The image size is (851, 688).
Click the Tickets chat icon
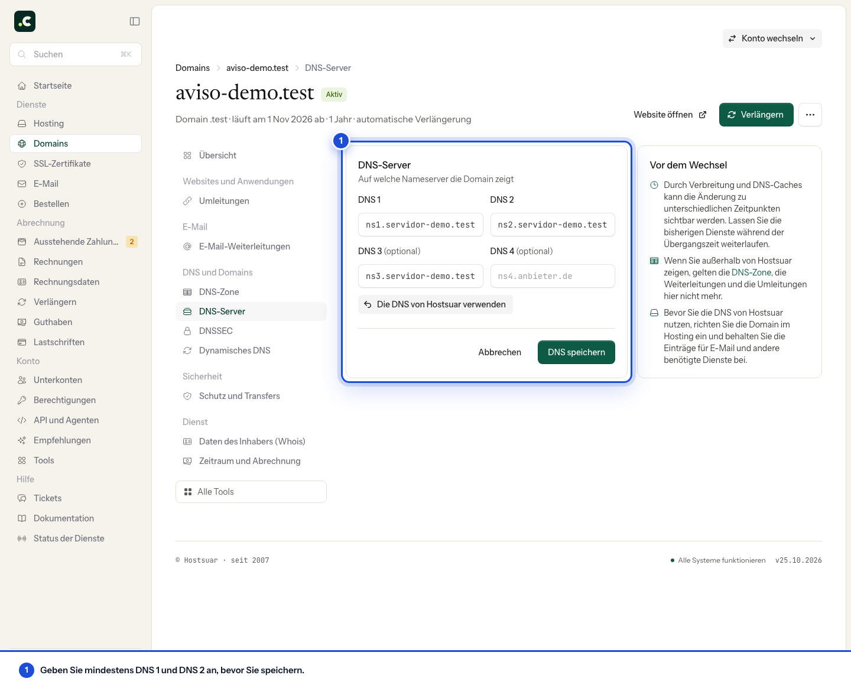click(x=22, y=498)
